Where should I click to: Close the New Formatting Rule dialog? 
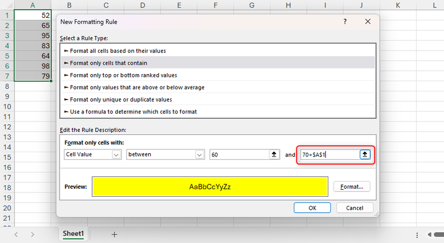368,22
